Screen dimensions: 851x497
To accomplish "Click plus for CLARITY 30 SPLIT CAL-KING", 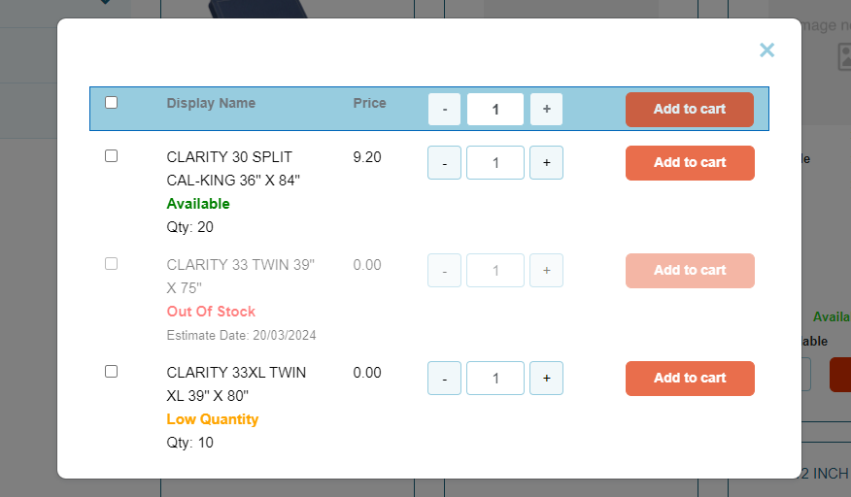I will point(546,163).
